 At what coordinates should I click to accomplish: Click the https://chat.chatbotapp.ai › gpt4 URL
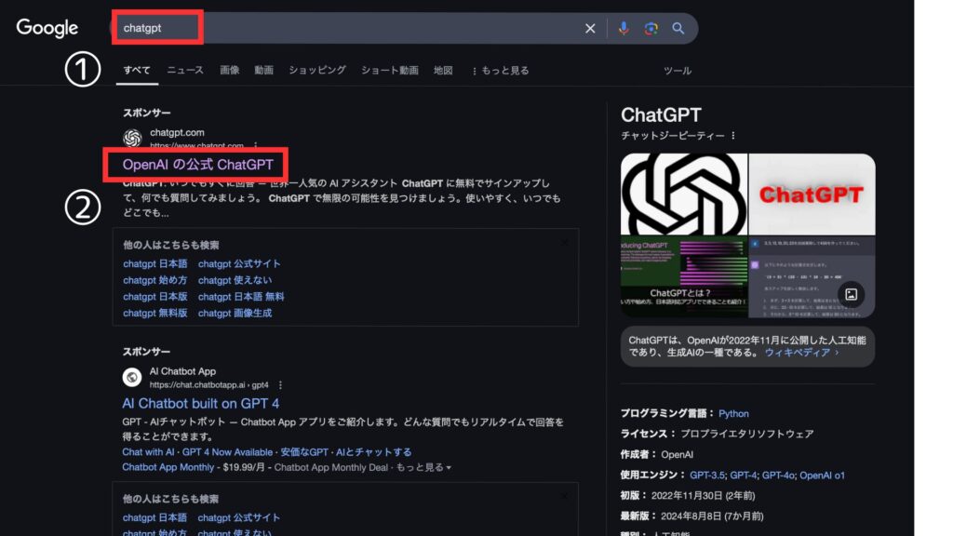tap(208, 385)
